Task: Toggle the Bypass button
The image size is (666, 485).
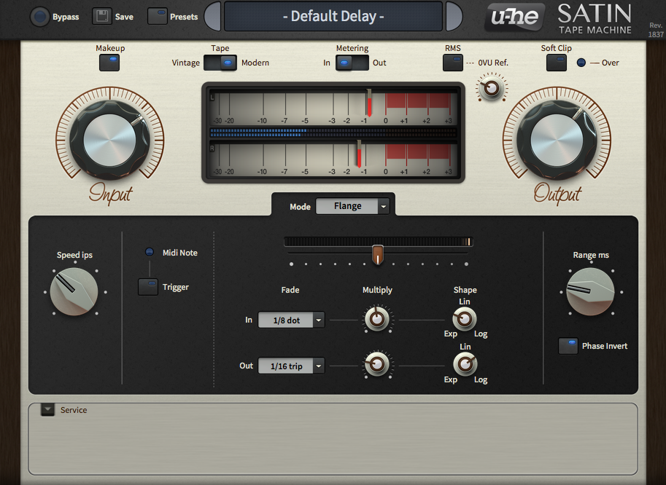Action: coord(40,17)
